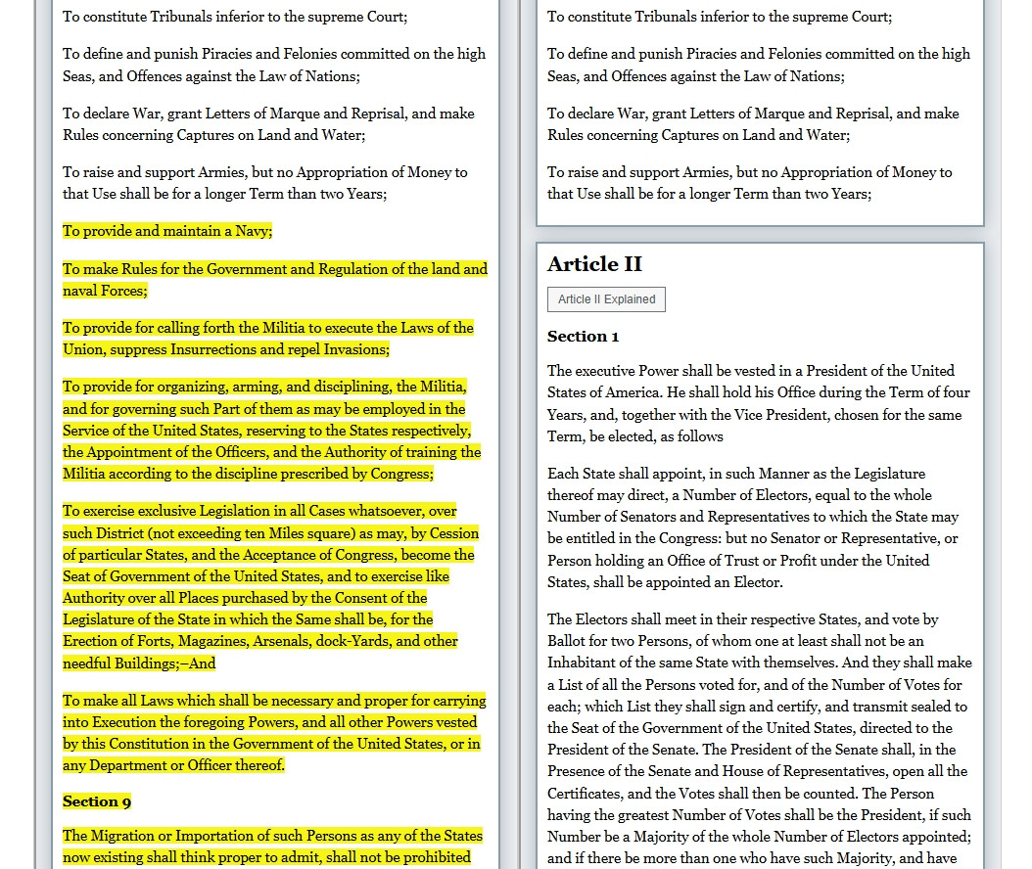This screenshot has width=1032, height=869.
Task: Click right-panel paragraph 'To declare War, grant Letters'
Action: tap(753, 123)
